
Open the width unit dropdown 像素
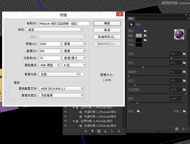click(x=74, y=44)
